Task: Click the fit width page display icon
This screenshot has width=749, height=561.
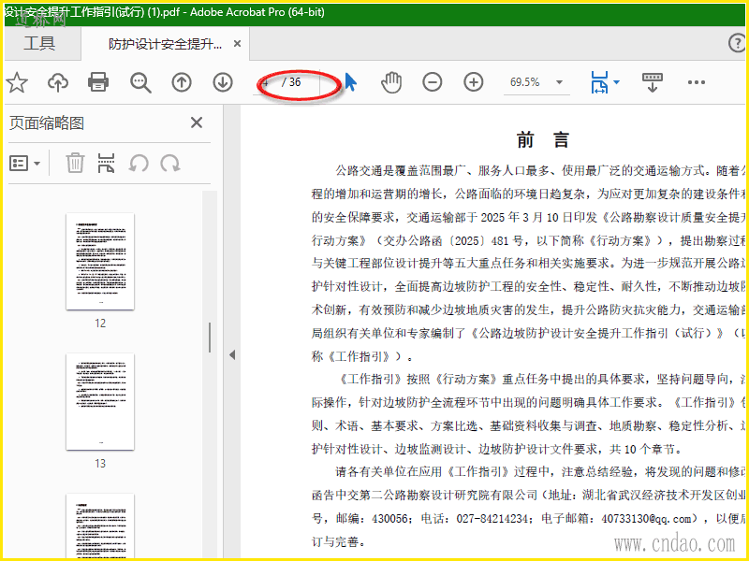Action: coord(599,82)
